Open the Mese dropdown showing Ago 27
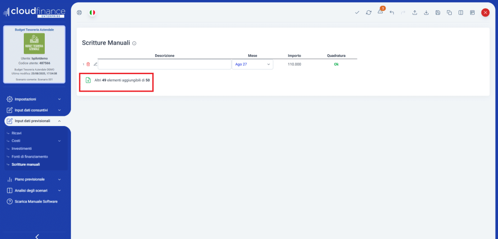The image size is (498, 239). pyautogui.click(x=252, y=64)
